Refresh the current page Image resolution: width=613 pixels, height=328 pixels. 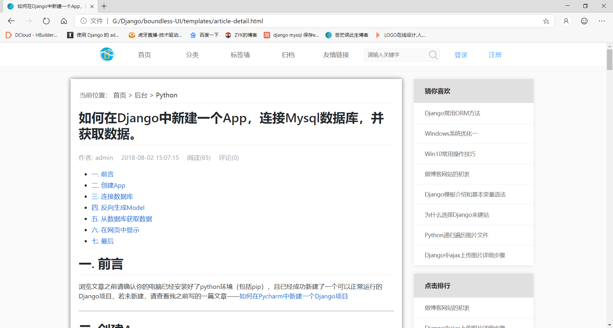pyautogui.click(x=46, y=21)
